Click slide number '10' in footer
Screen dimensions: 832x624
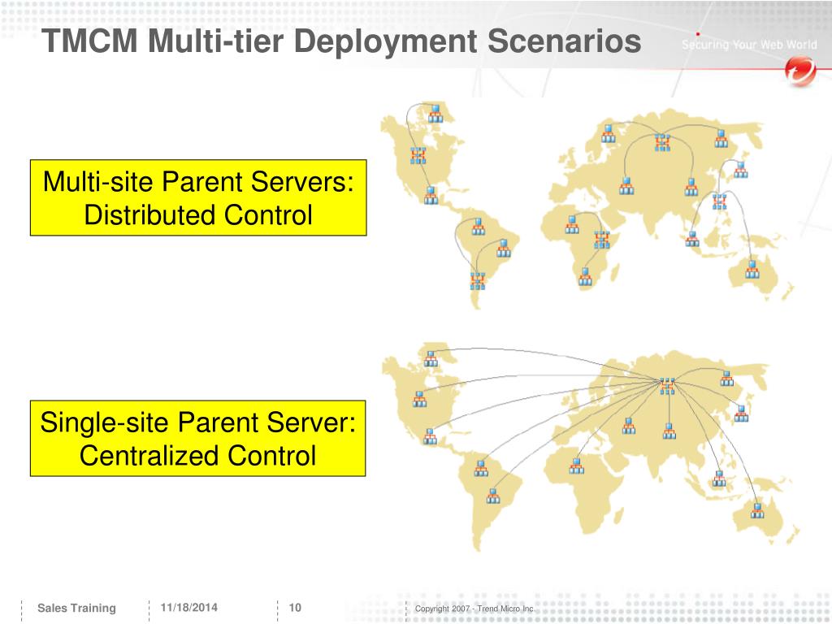[x=295, y=608]
